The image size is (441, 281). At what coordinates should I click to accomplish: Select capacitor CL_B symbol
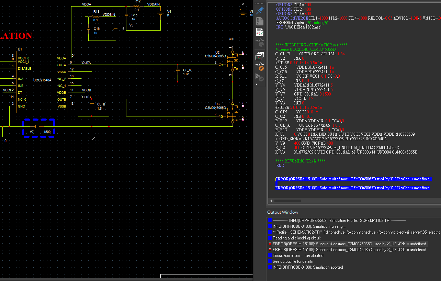tap(92, 104)
